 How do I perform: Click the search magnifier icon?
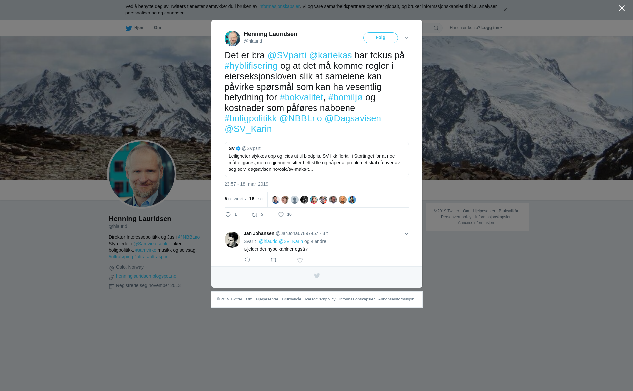[436, 28]
